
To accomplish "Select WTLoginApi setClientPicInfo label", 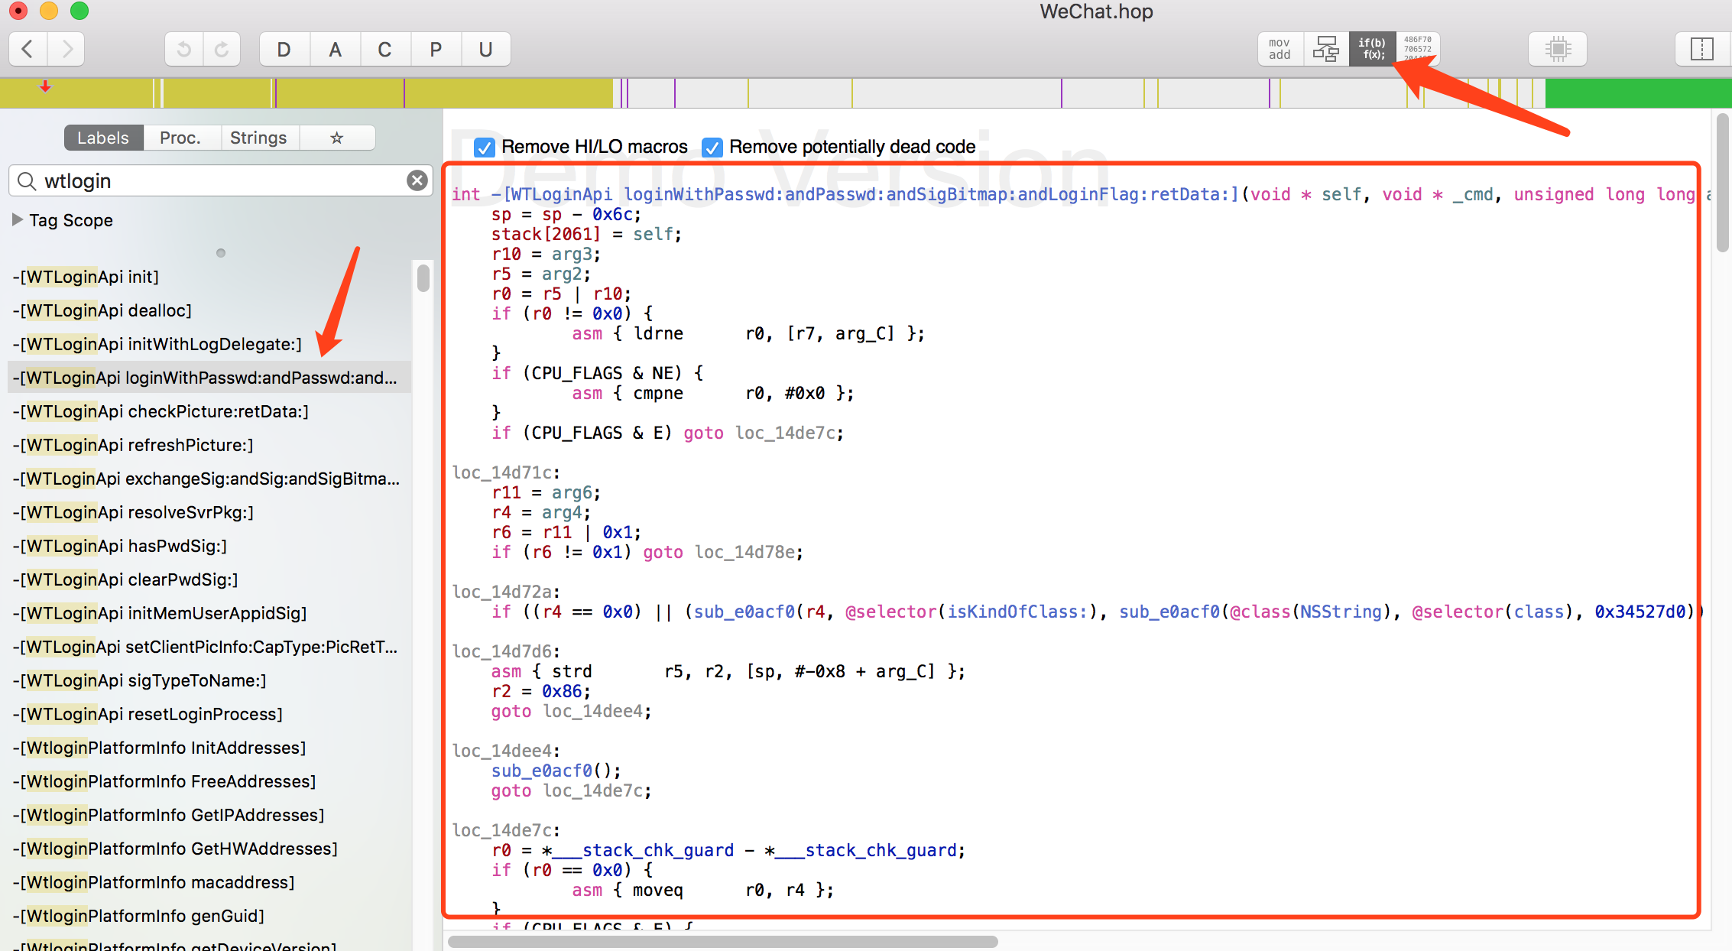I will point(209,647).
